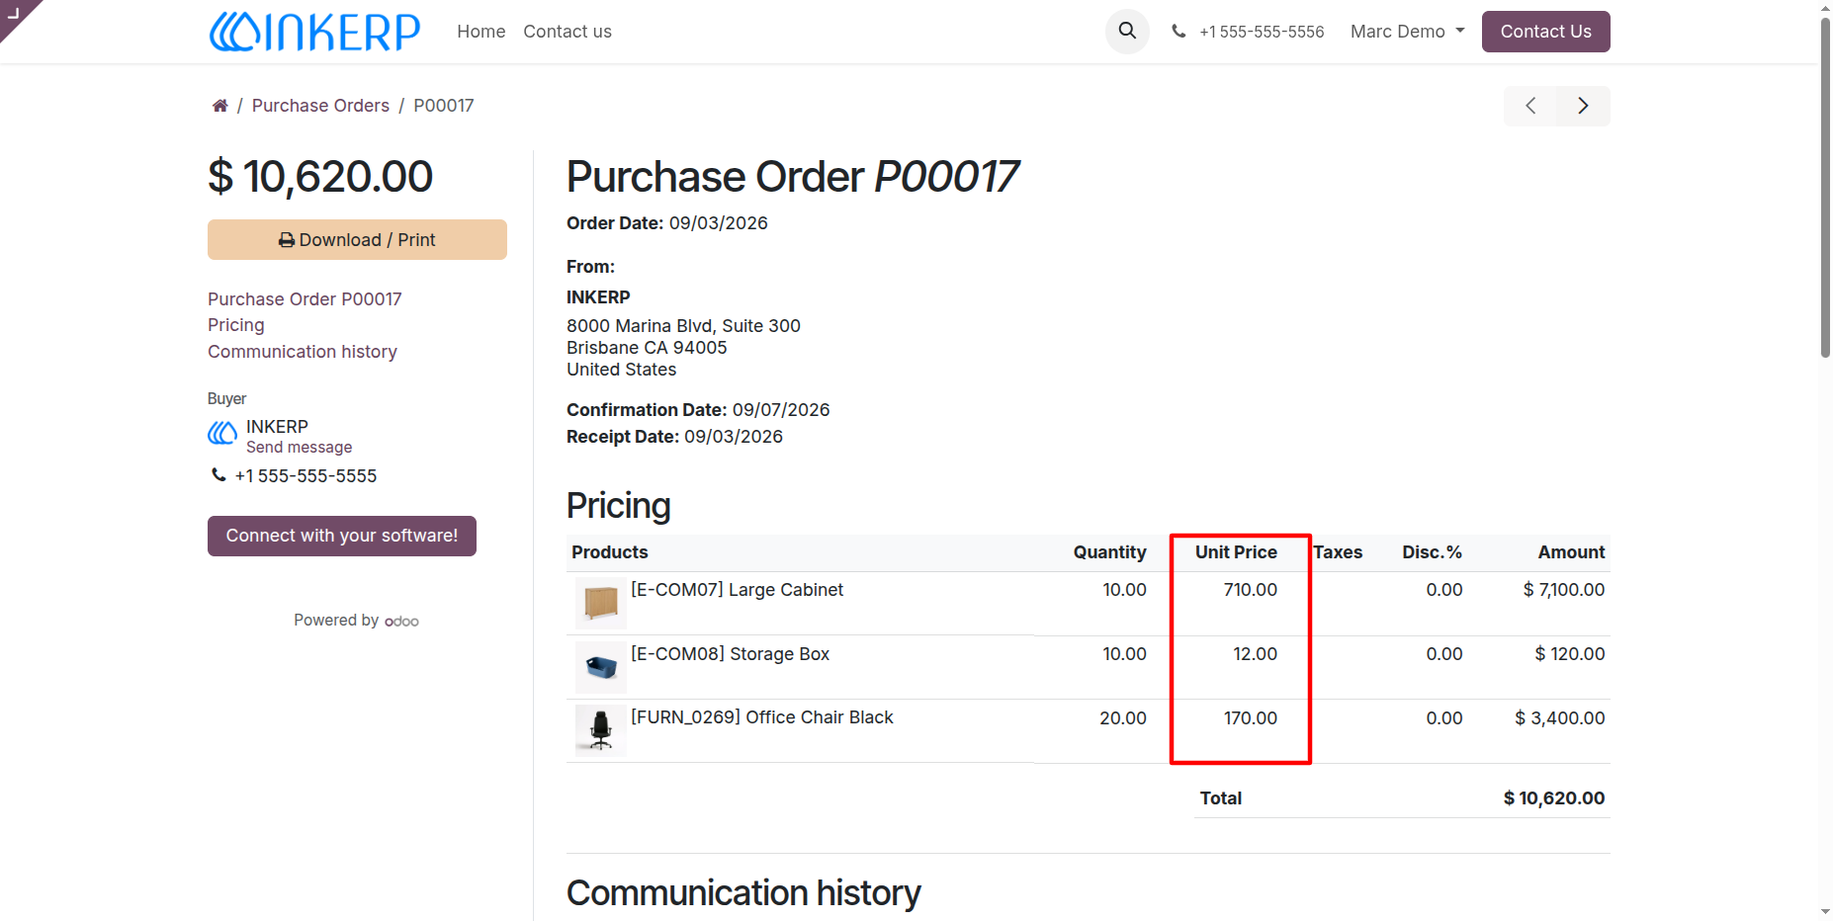Click the '20.00' quantity cell

1123,718
